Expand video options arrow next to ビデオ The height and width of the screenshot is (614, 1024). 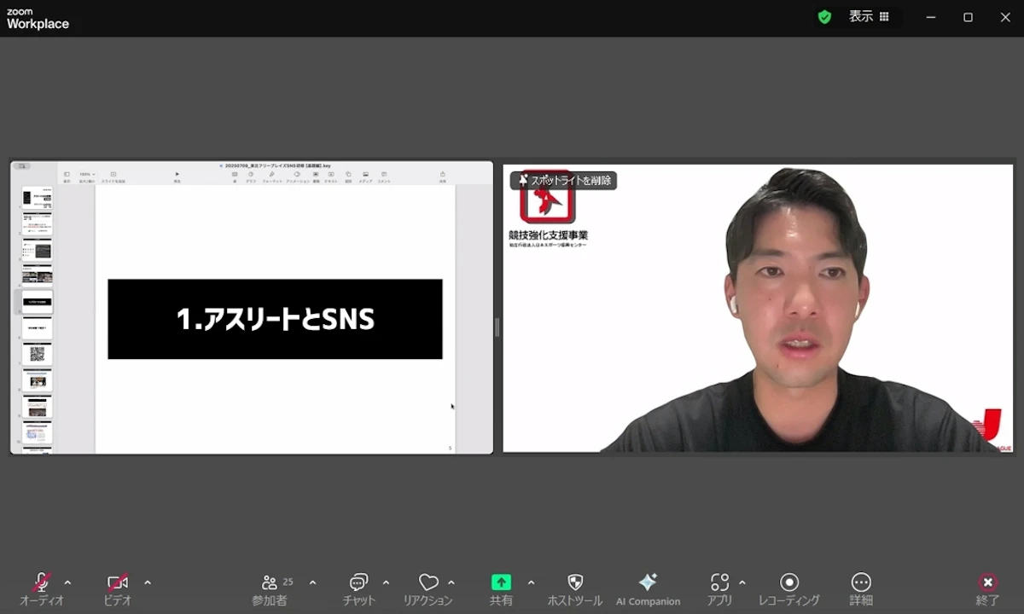click(x=148, y=583)
